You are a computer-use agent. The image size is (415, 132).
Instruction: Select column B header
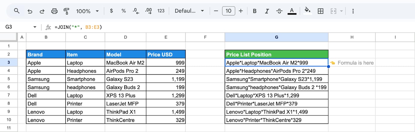46,37
